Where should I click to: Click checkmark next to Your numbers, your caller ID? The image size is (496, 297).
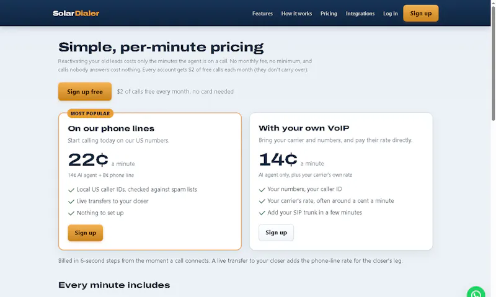coord(262,190)
